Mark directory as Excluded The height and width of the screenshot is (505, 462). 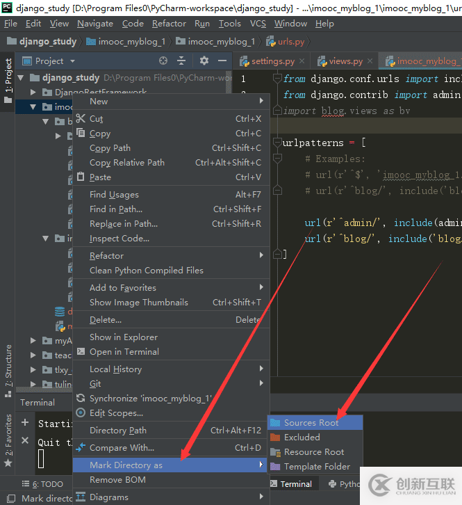tap(302, 438)
